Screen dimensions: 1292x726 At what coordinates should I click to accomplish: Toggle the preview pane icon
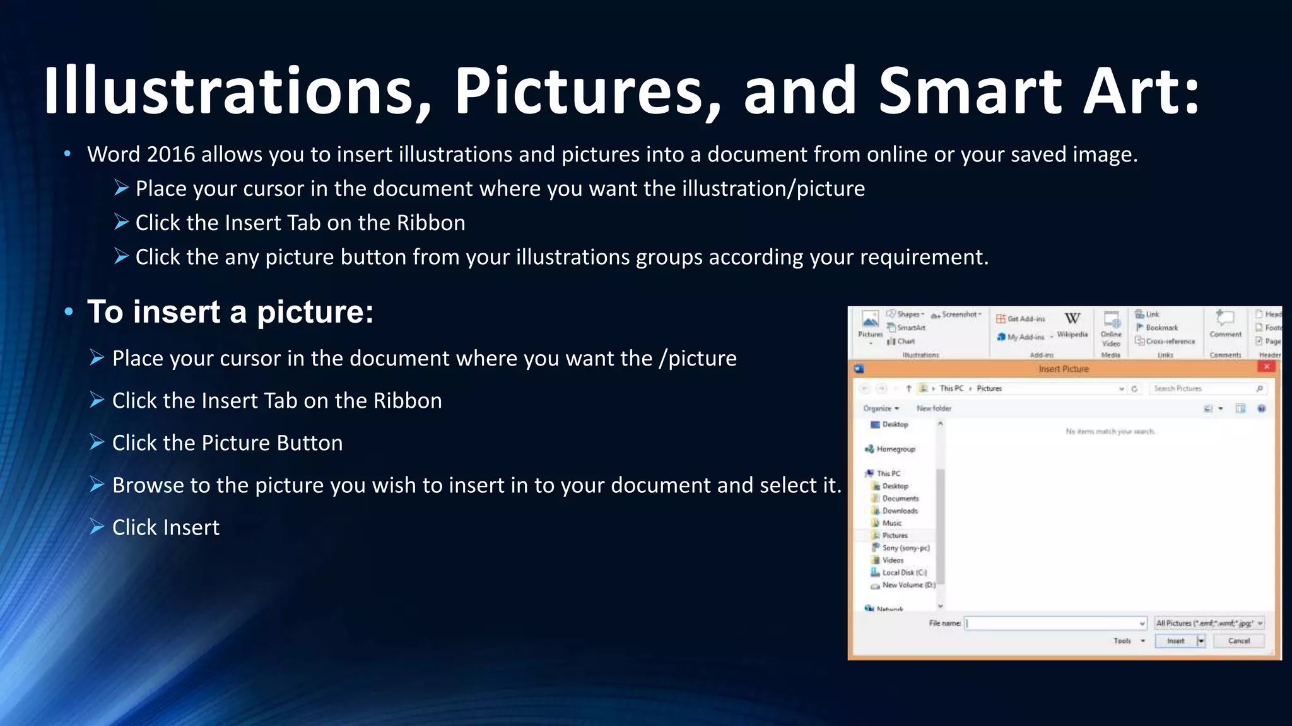[x=1240, y=408]
